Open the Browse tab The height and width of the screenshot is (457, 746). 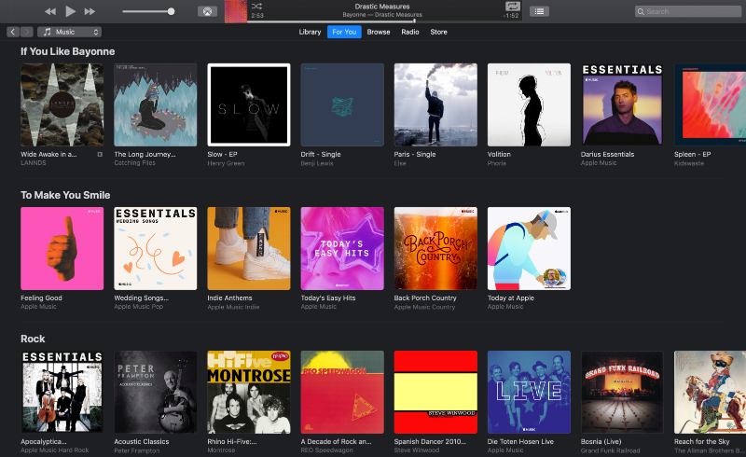click(x=379, y=32)
